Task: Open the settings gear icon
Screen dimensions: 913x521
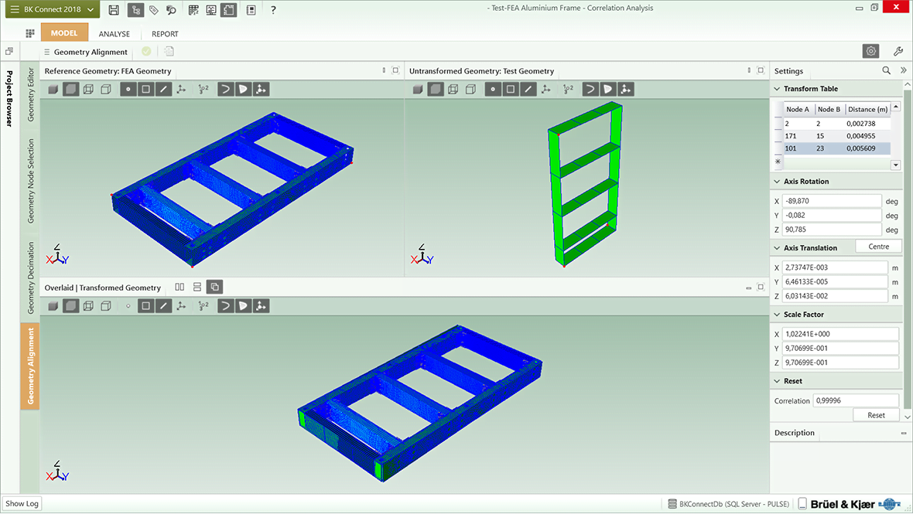Action: pyautogui.click(x=871, y=51)
